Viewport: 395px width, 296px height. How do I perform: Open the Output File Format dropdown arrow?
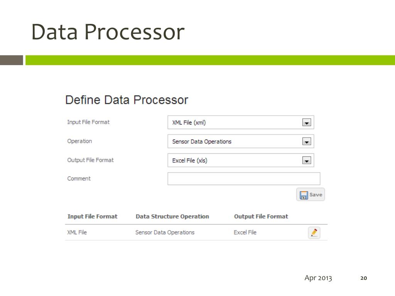(307, 160)
